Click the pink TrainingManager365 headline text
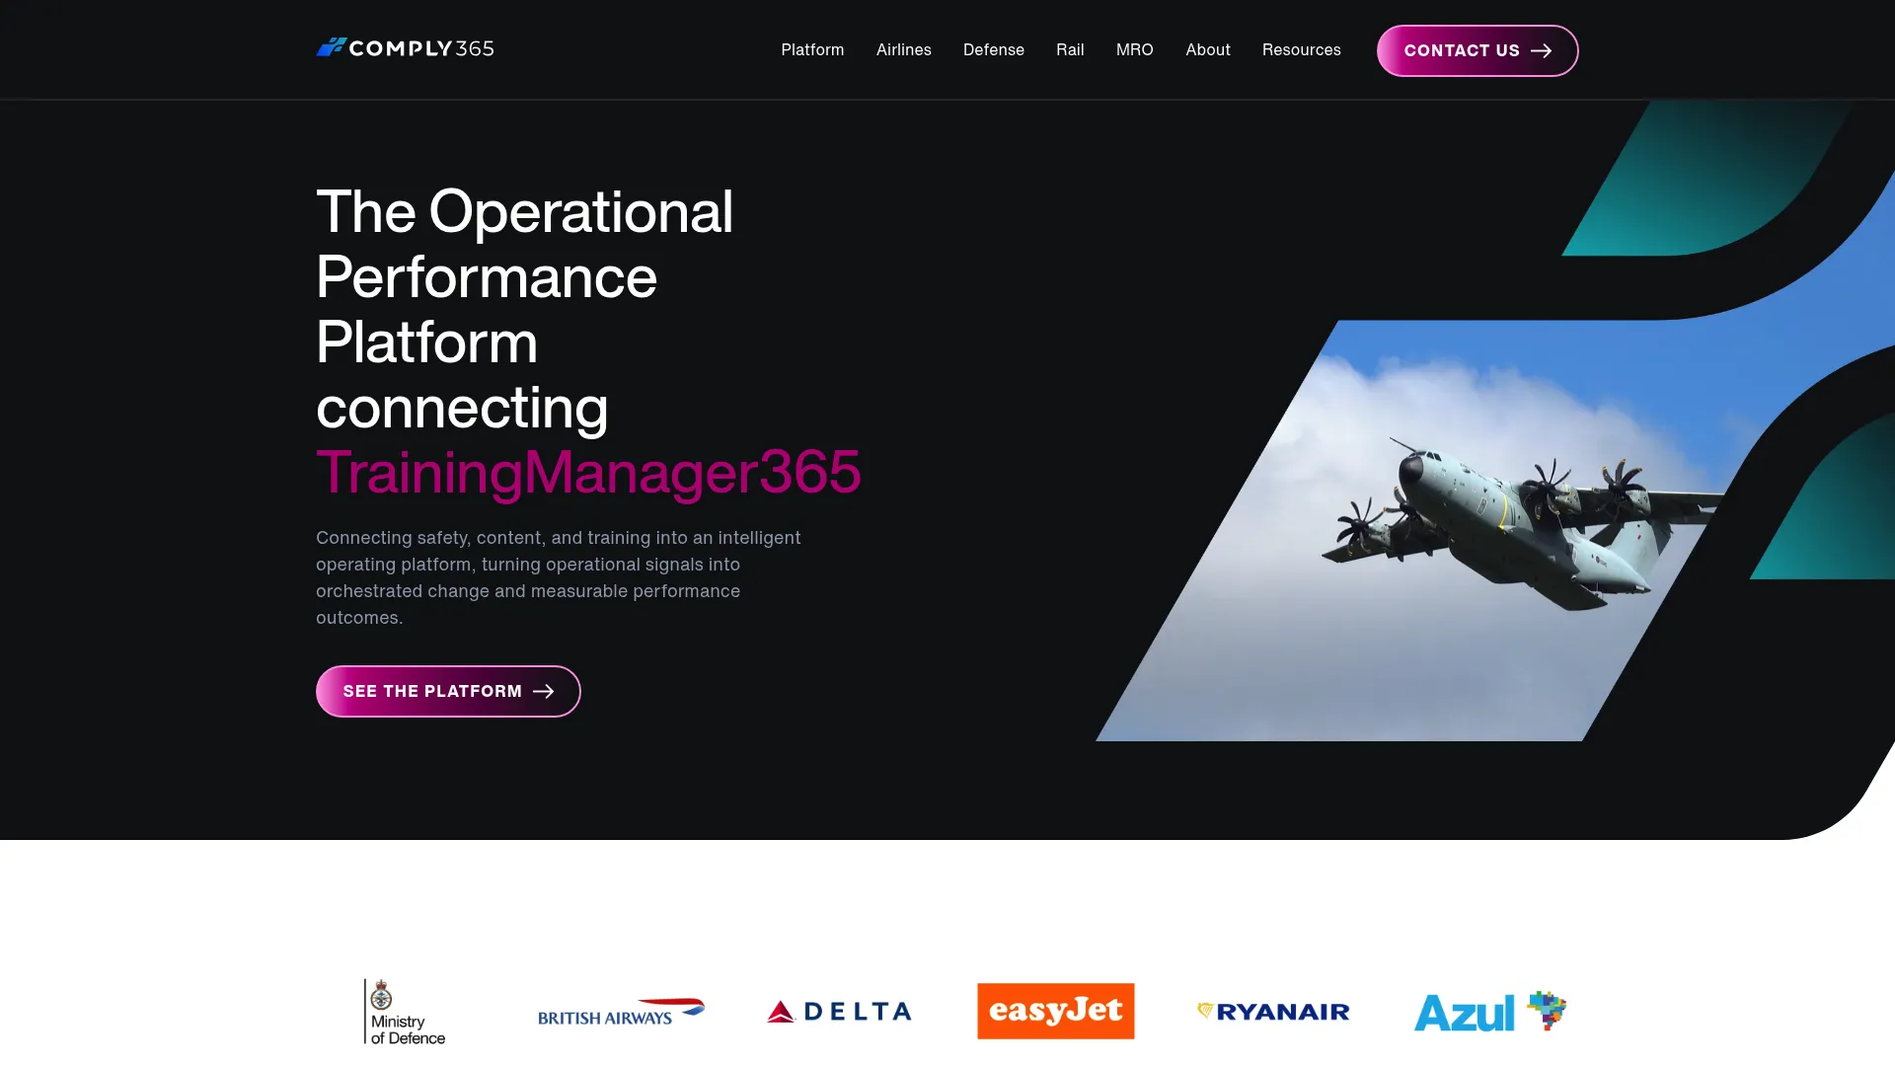1895x1066 pixels. click(588, 472)
